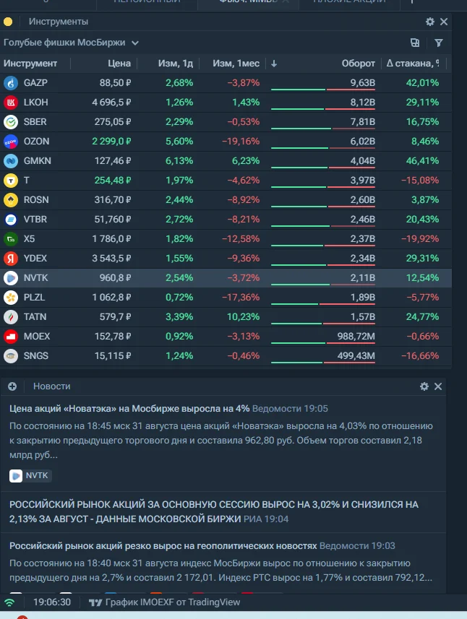The width and height of the screenshot is (467, 619).
Task: Sort by Изм, 1мес column header
Action: coord(236,64)
